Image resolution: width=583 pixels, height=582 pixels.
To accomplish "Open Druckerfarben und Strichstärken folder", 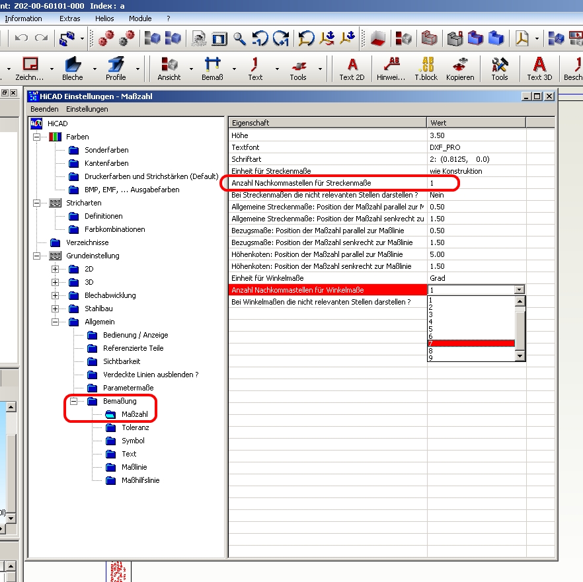I will 151,176.
